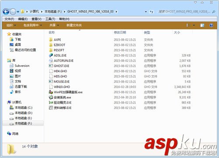The width and height of the screenshot is (219, 158).
Task: Select the AUTORUN.EXE file icon
Action: click(51, 60)
